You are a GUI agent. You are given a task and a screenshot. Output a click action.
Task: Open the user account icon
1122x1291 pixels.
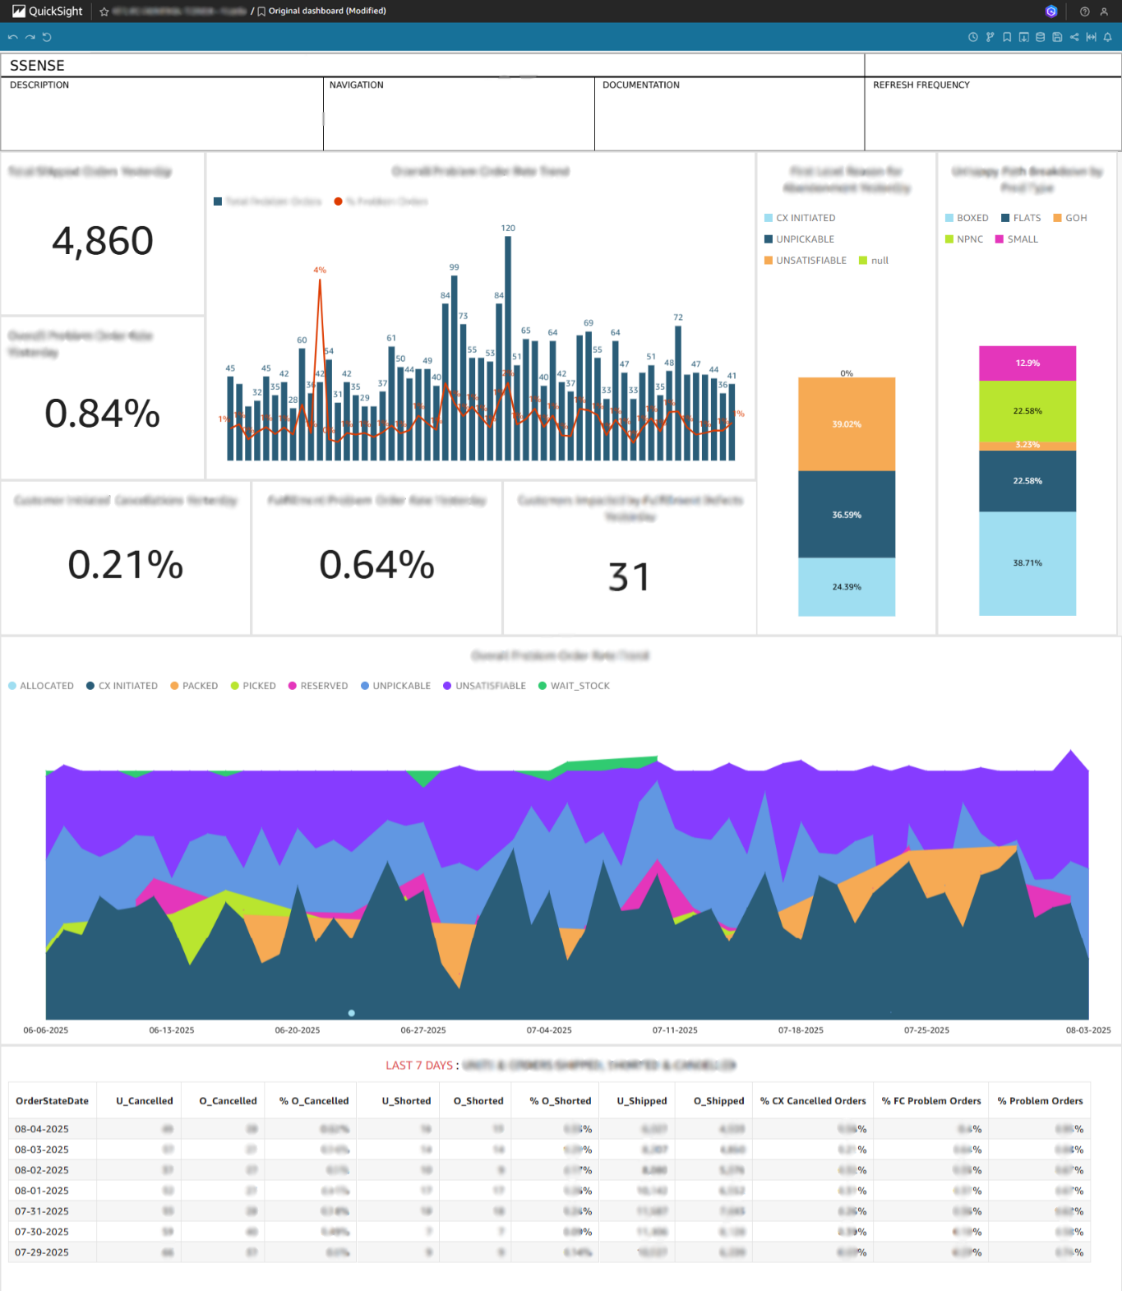tap(1104, 12)
